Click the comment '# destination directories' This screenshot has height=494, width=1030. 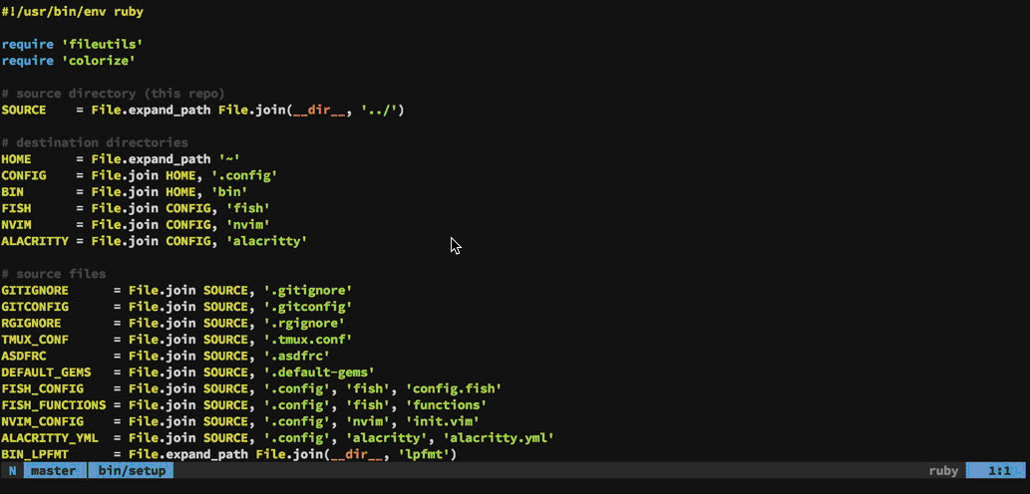95,143
